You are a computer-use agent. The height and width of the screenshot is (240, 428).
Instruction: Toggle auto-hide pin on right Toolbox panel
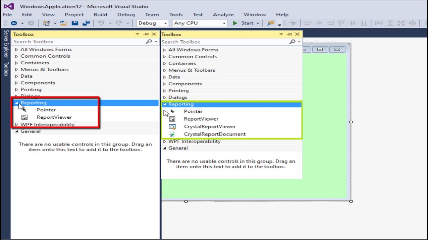click(289, 34)
